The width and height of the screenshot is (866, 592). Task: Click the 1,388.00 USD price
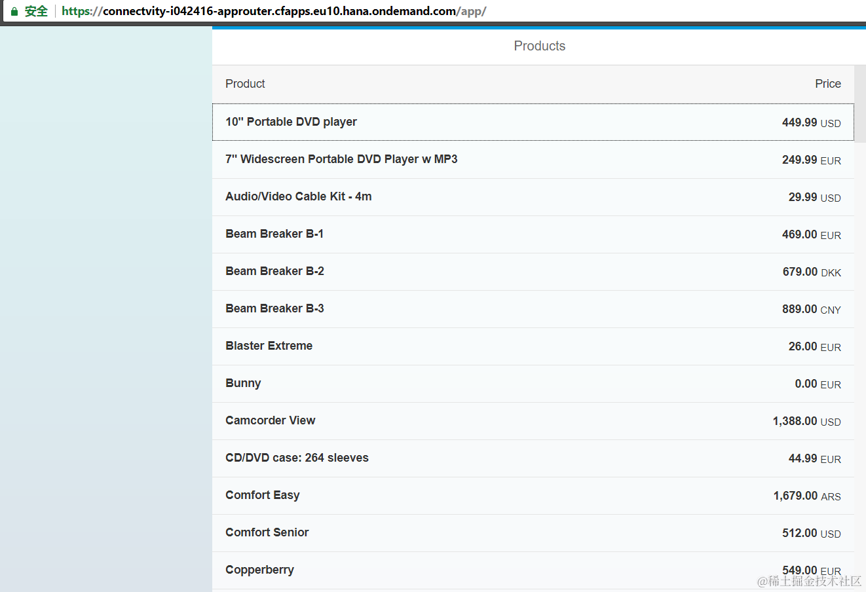[806, 421]
